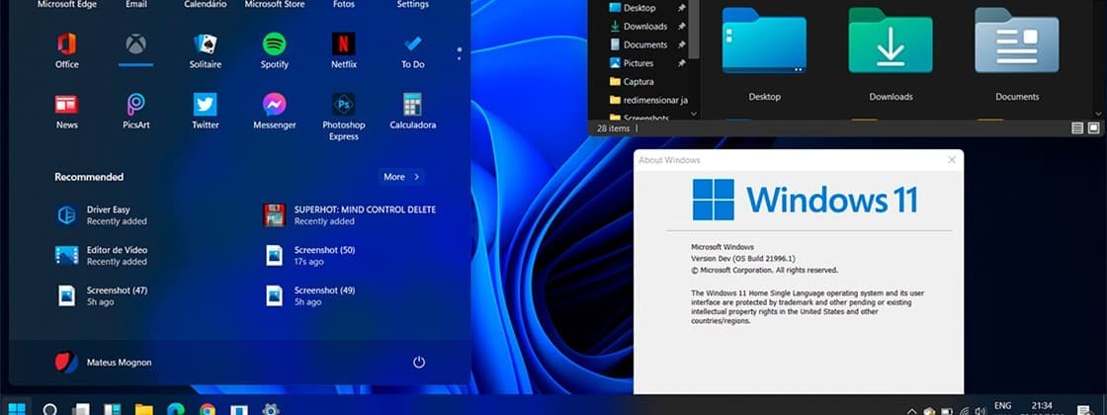Screen dimensions: 1107x415
Task: Open recent file Screenshot (49)
Action: point(309,295)
